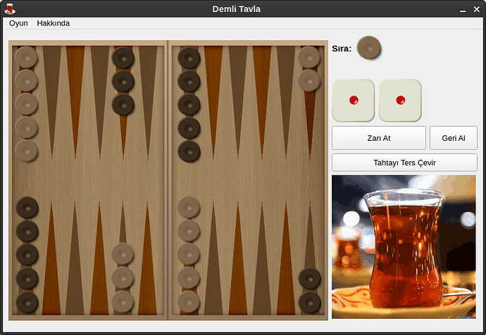
Task: Select lower light checker in top-right corner stack
Action: 309,80
